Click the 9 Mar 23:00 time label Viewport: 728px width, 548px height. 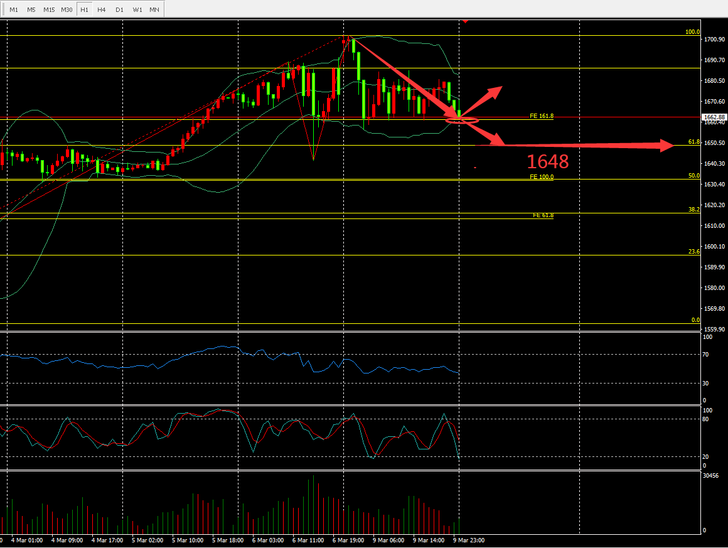pyautogui.click(x=469, y=540)
